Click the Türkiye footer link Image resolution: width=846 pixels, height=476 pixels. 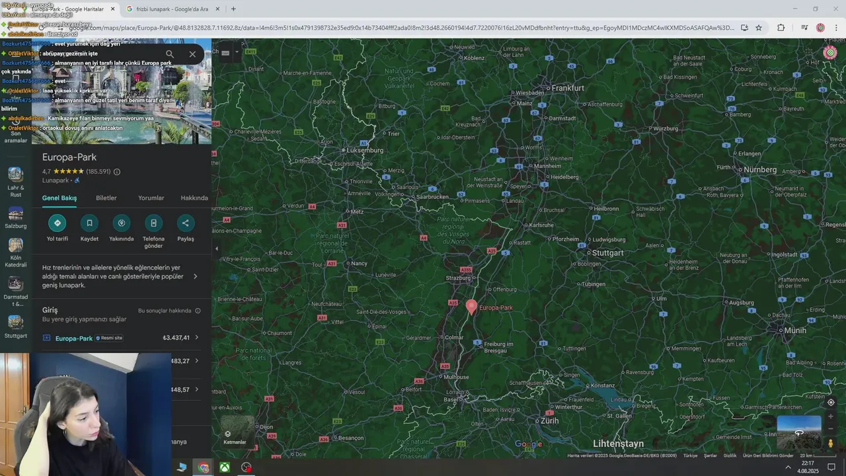(x=690, y=456)
